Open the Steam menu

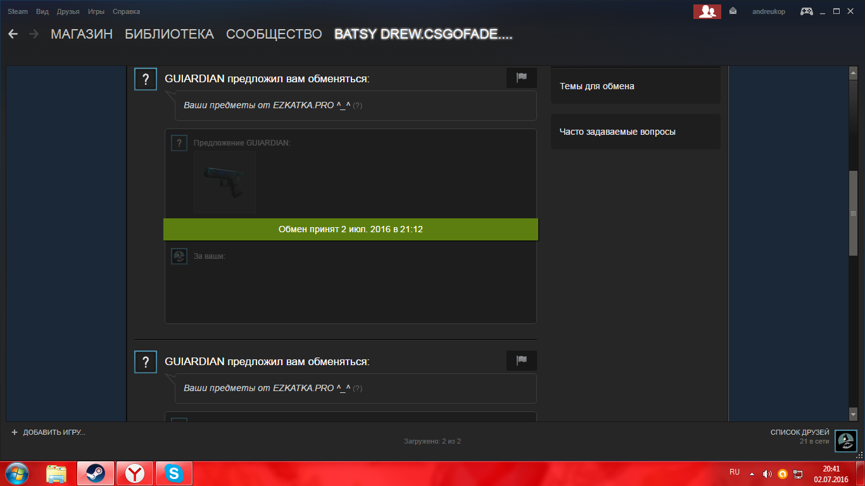click(x=18, y=11)
